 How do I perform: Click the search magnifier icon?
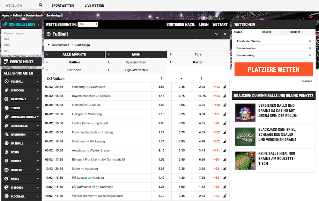tap(41, 5)
